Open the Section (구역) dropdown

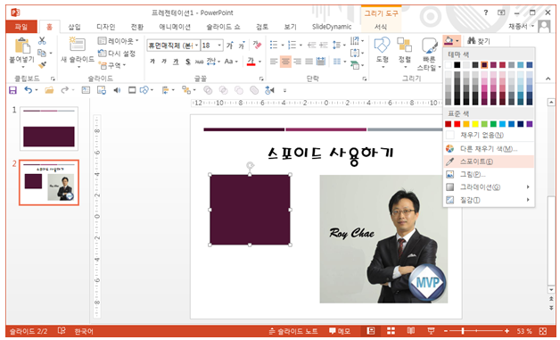tap(112, 65)
